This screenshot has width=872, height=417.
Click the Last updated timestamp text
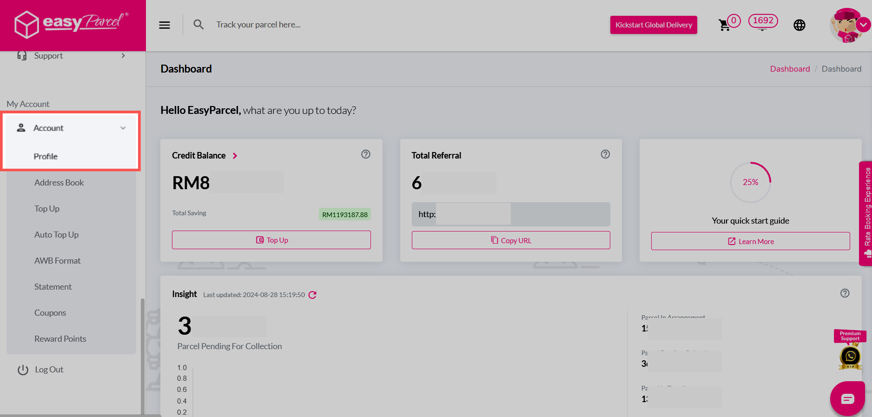[x=254, y=295]
